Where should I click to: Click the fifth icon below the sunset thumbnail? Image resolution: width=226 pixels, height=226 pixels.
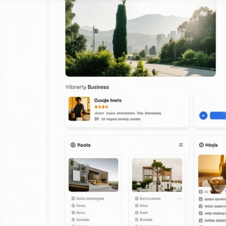(x=201, y=220)
